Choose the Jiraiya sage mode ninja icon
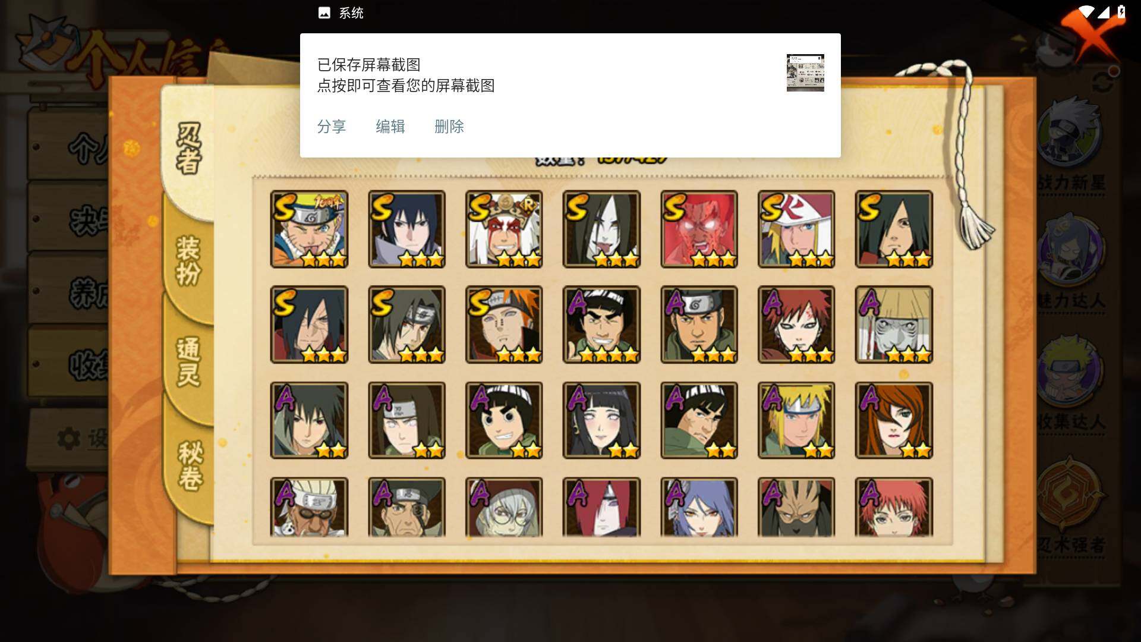 click(x=504, y=229)
